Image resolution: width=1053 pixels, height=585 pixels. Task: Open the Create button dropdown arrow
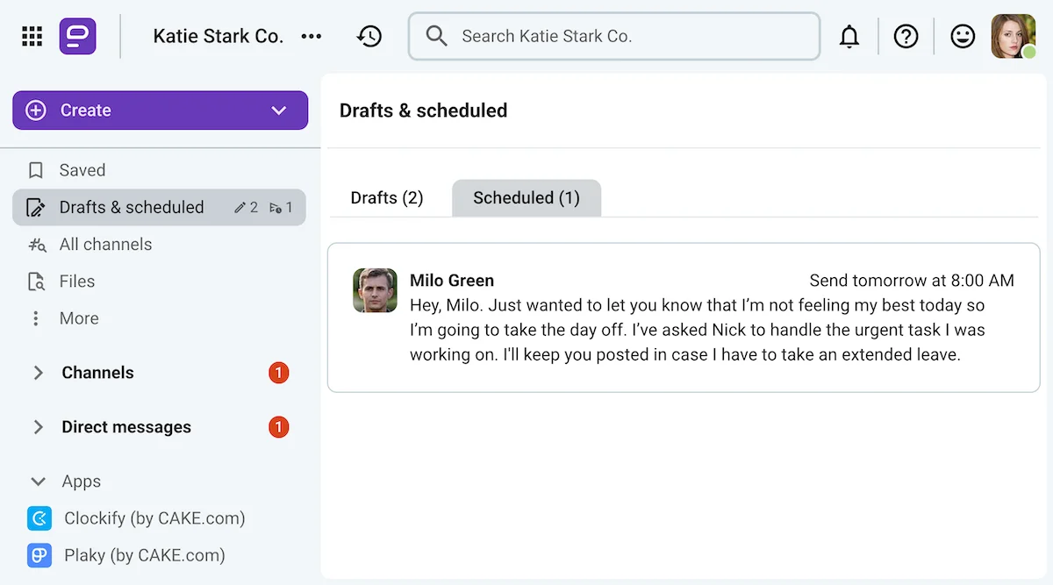pos(279,110)
